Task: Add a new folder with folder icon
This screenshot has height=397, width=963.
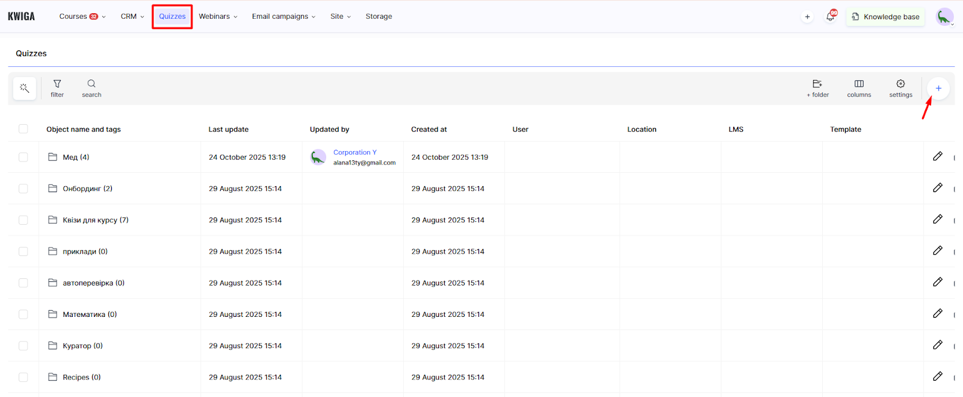Action: pyautogui.click(x=817, y=88)
